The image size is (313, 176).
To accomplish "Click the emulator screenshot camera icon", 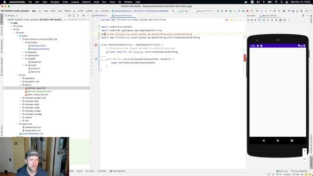I will pyautogui.click(x=280, y=20).
